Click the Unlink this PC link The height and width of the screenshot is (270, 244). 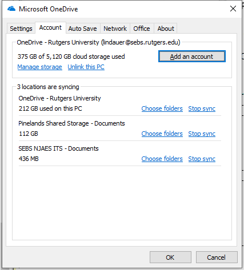86,67
